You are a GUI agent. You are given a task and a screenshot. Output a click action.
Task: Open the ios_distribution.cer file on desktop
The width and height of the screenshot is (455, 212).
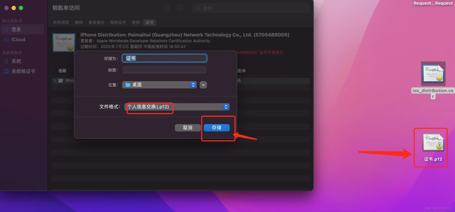tap(433, 74)
